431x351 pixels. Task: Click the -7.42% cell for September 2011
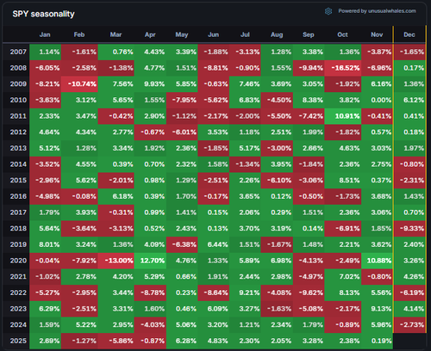[309, 116]
